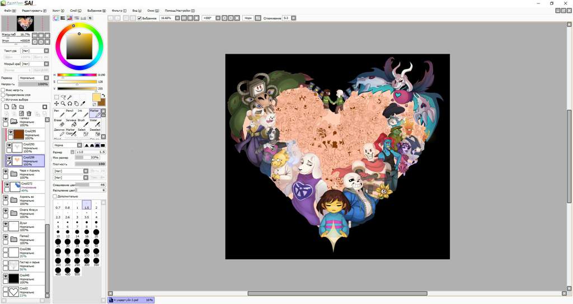Click the foreground yellow color swatch
The image size is (573, 304).
tap(96, 97)
